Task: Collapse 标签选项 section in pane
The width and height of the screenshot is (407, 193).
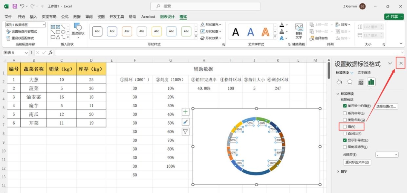Action: (x=338, y=94)
